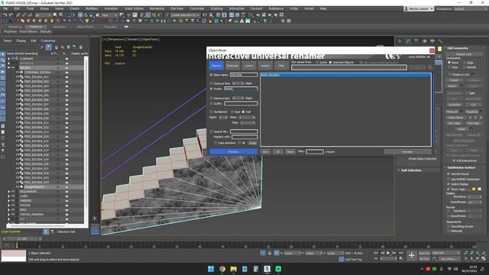Click the Maximize Viewport toggle icon
The image size is (489, 275).
tap(484, 258)
